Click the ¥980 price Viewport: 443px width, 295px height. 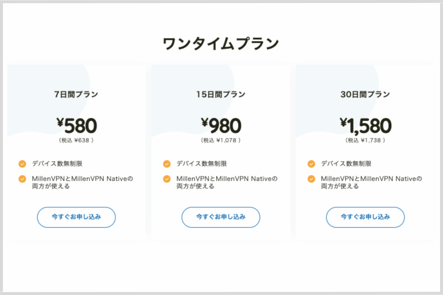click(221, 126)
